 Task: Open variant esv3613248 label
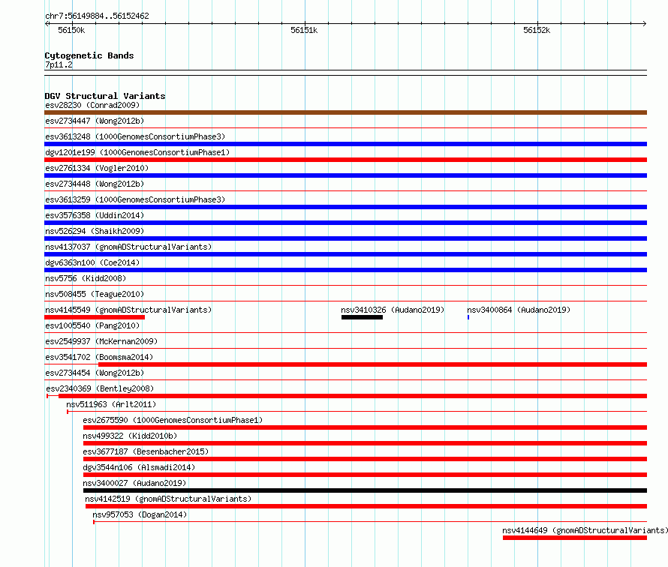[x=135, y=136]
